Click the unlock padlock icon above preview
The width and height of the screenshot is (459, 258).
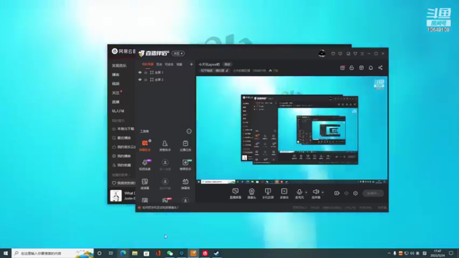[352, 68]
